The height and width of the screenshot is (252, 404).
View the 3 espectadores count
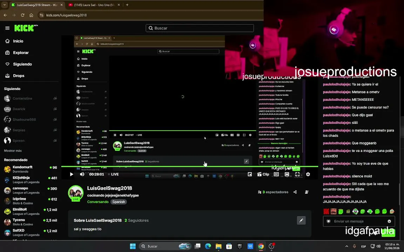point(273,192)
